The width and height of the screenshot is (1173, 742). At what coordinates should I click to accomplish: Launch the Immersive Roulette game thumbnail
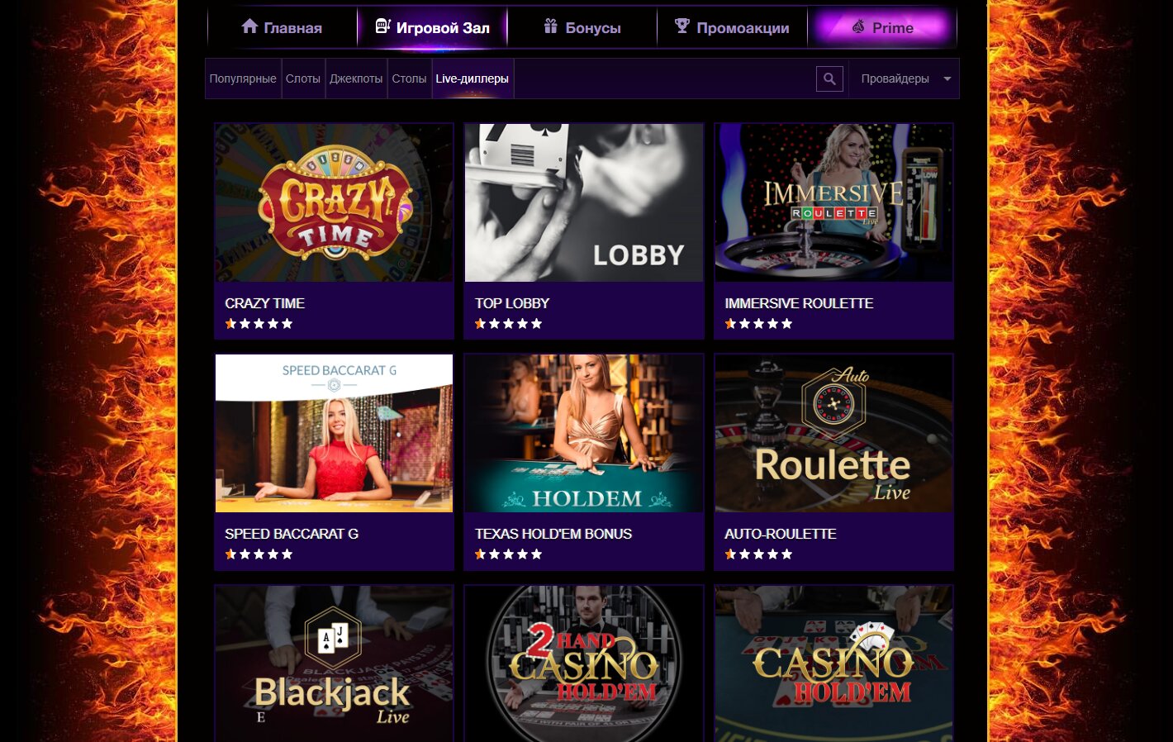833,203
